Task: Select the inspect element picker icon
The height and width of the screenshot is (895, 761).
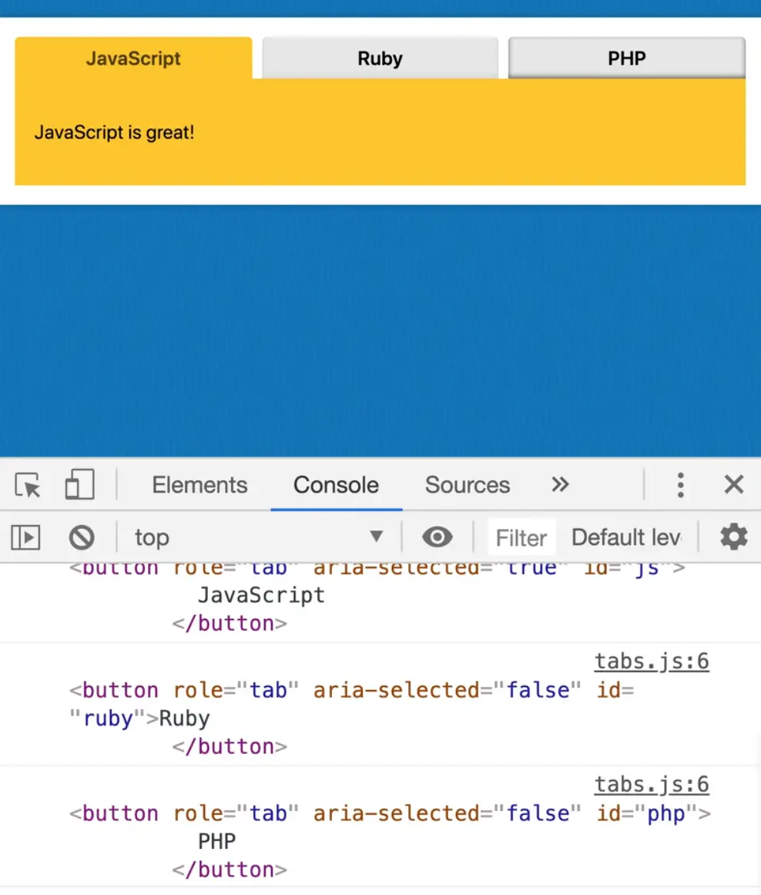Action: tap(28, 486)
